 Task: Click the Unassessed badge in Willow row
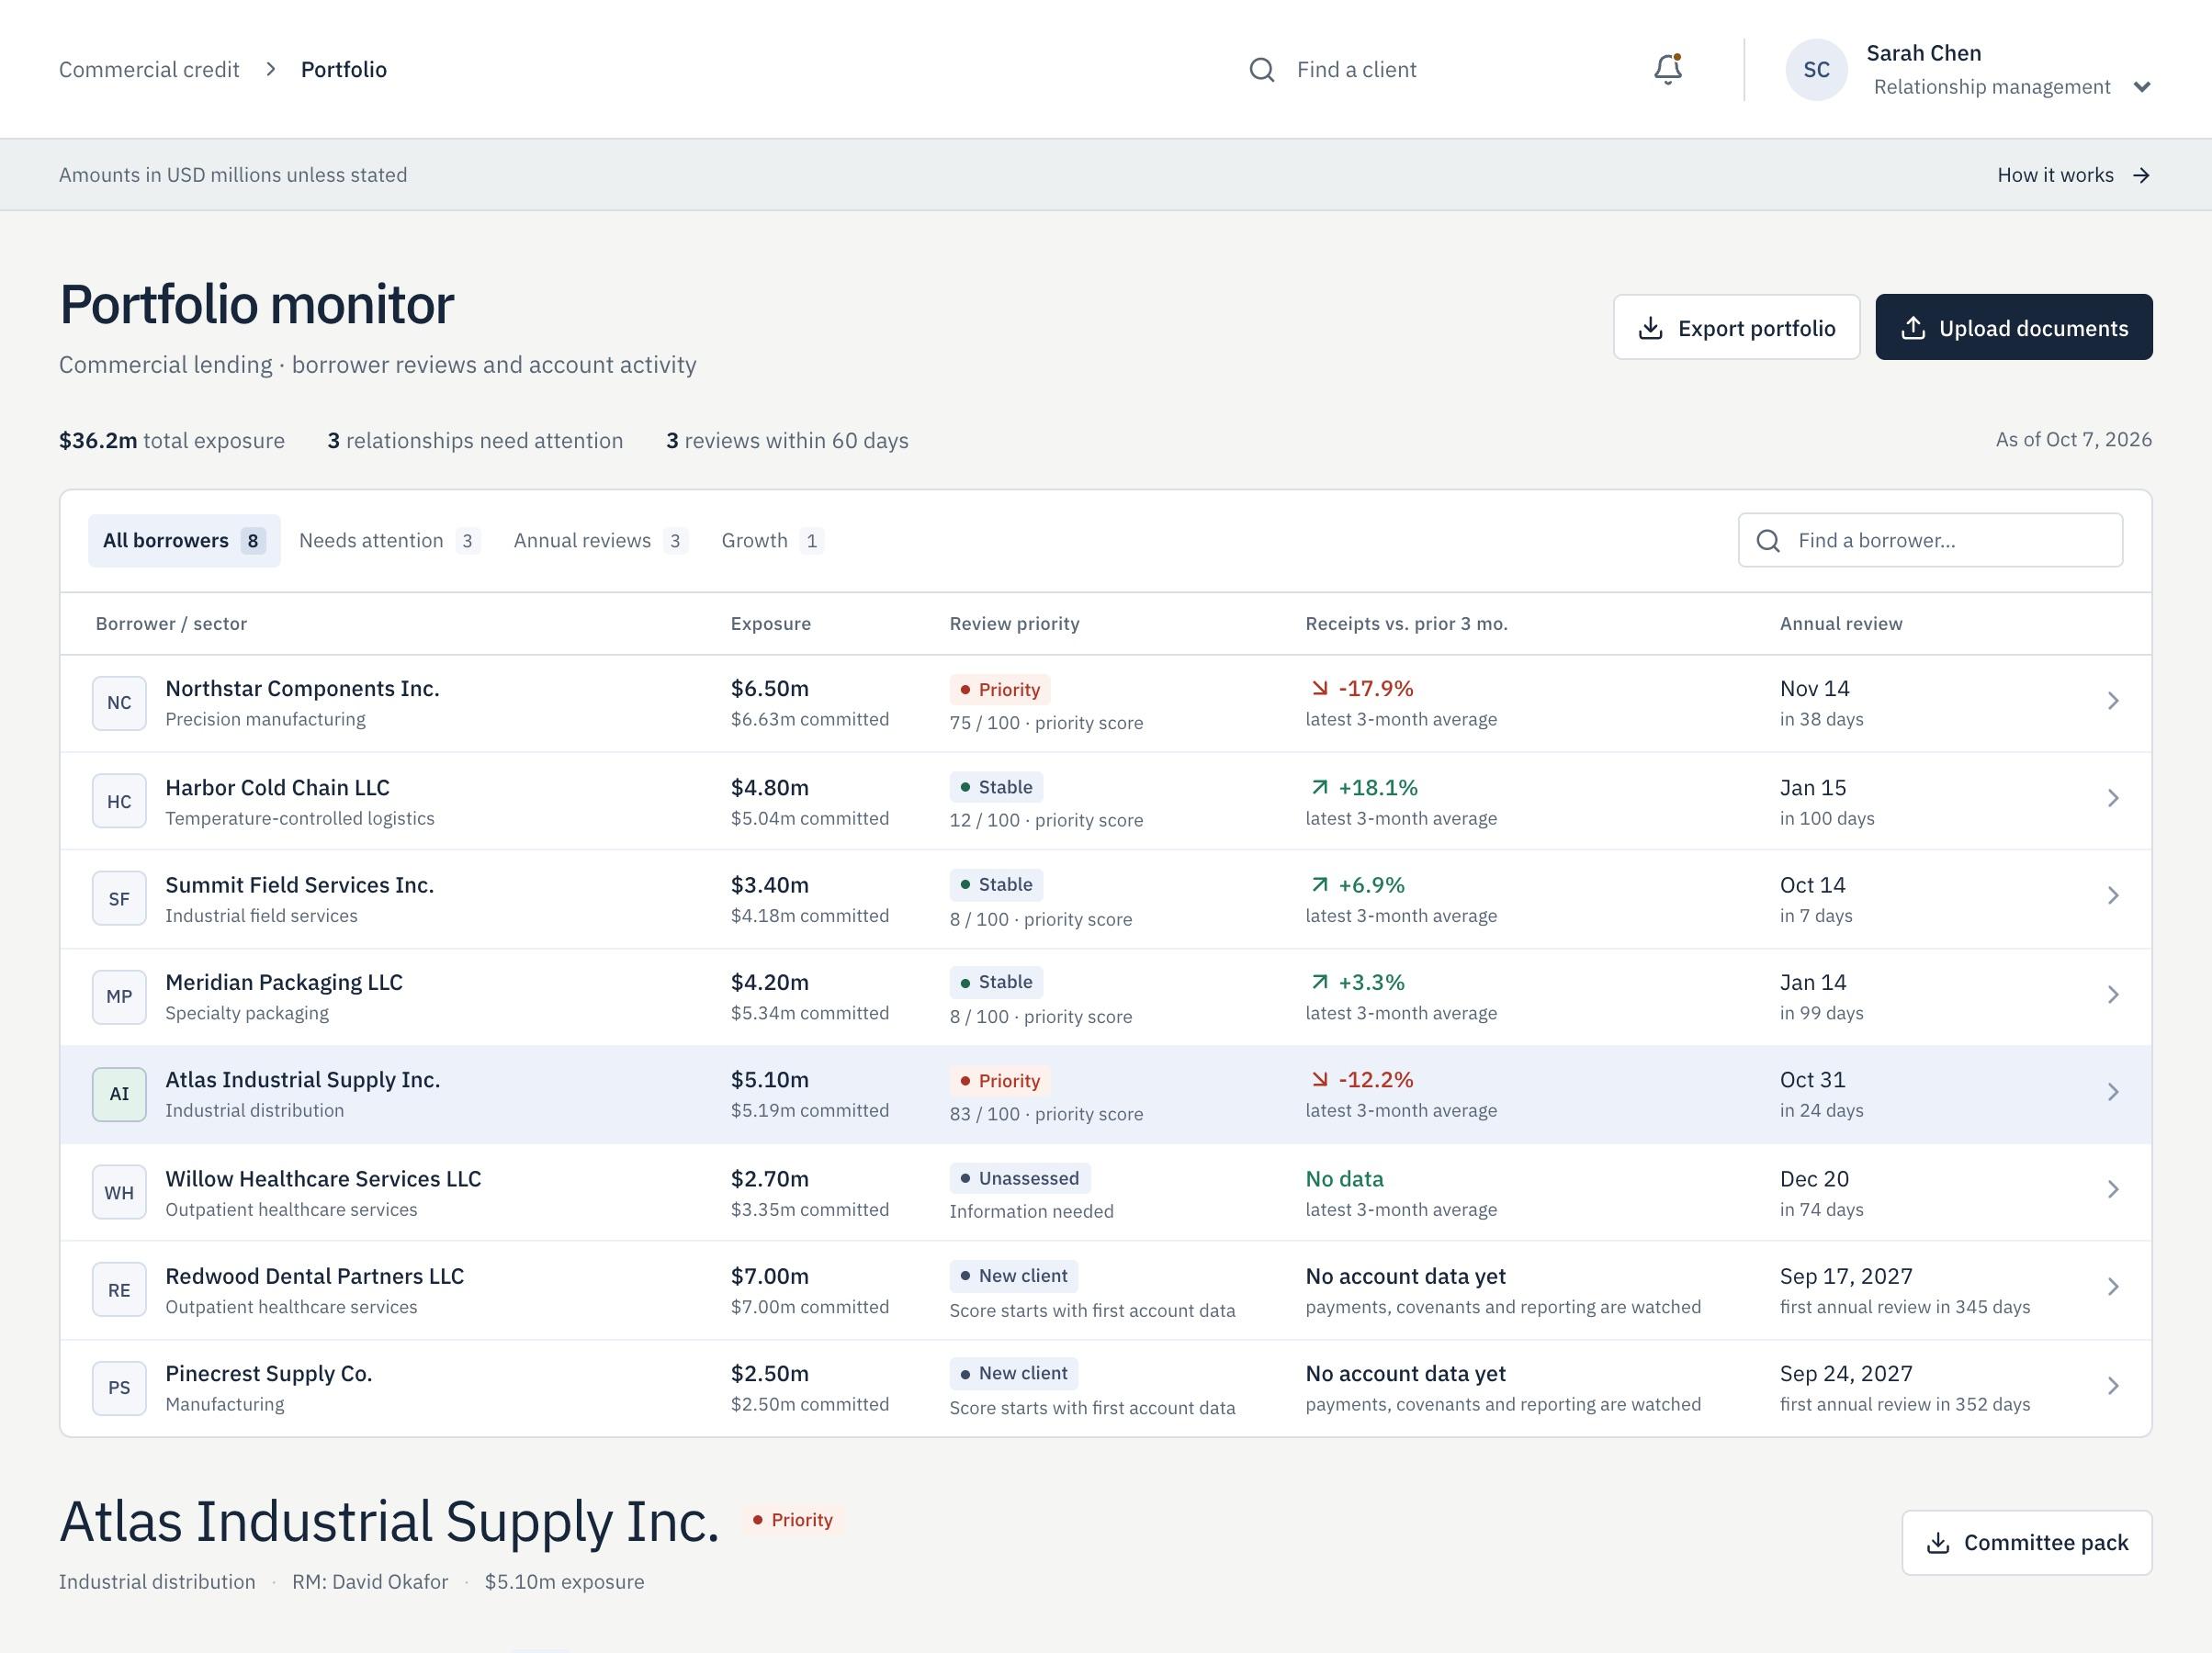[x=1019, y=1178]
